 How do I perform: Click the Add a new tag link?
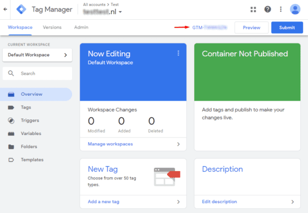coord(103,201)
